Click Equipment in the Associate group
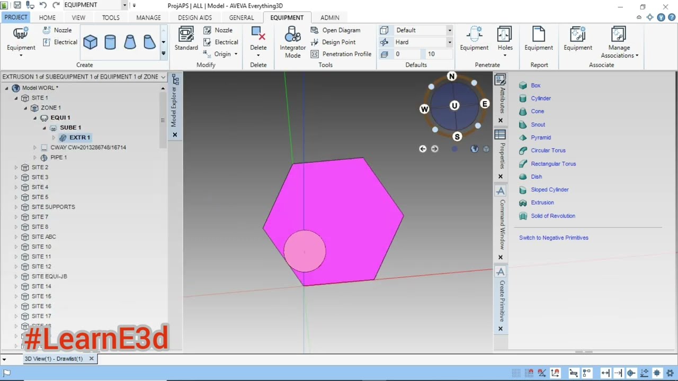The height and width of the screenshot is (381, 678). [578, 39]
